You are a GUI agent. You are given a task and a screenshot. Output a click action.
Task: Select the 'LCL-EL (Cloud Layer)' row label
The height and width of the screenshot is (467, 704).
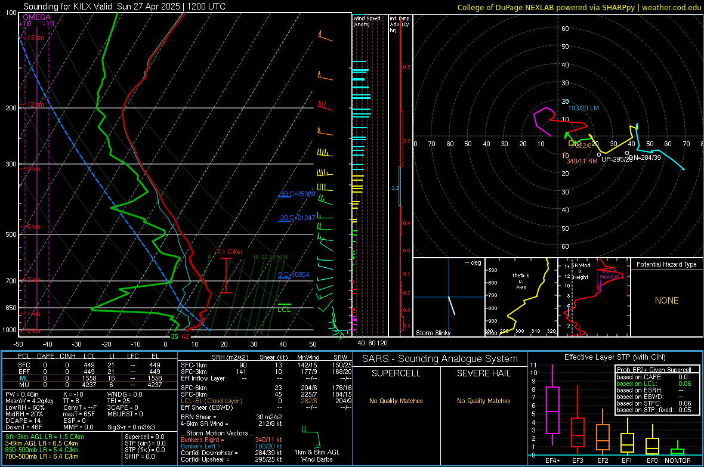(211, 401)
